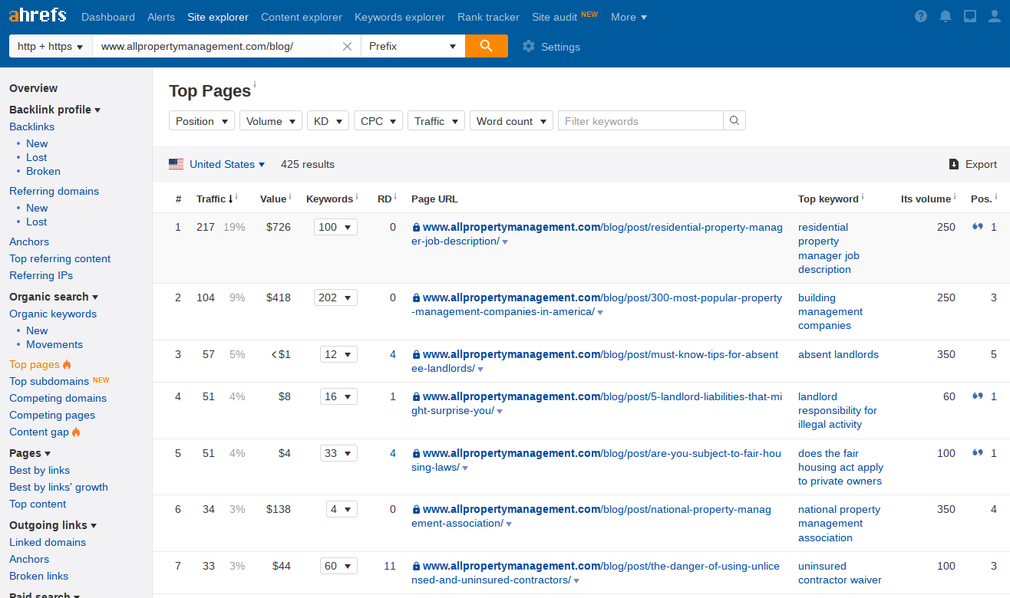Open the http + https protocol dropdown
This screenshot has width=1010, height=598.
51,46
